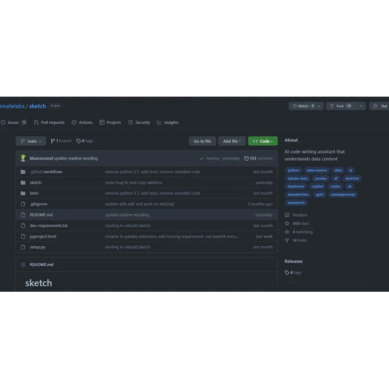Image resolution: width=389 pixels, height=389 pixels.
Task: Open the Insights tab
Action: (x=168, y=123)
